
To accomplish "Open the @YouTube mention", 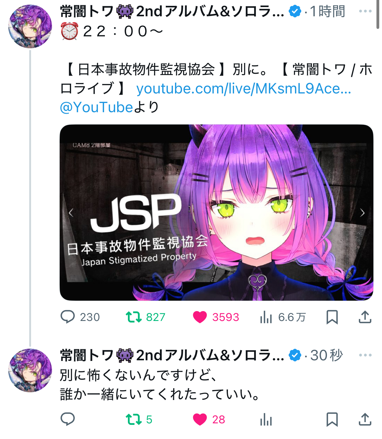I will [x=96, y=107].
